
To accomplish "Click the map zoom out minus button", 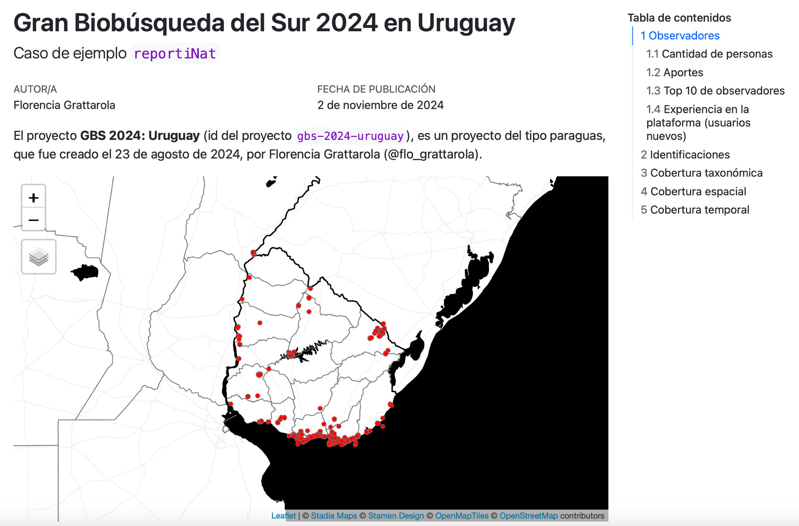I will click(x=34, y=220).
